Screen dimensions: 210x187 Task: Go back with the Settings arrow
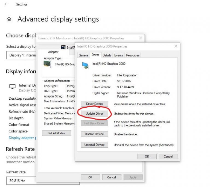point(6,4)
